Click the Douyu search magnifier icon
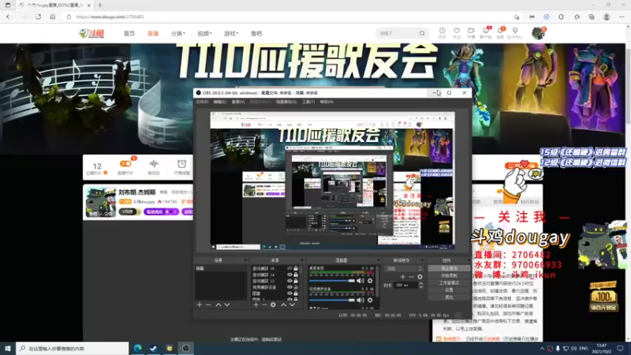Image resolution: width=631 pixels, height=355 pixels. click(422, 33)
